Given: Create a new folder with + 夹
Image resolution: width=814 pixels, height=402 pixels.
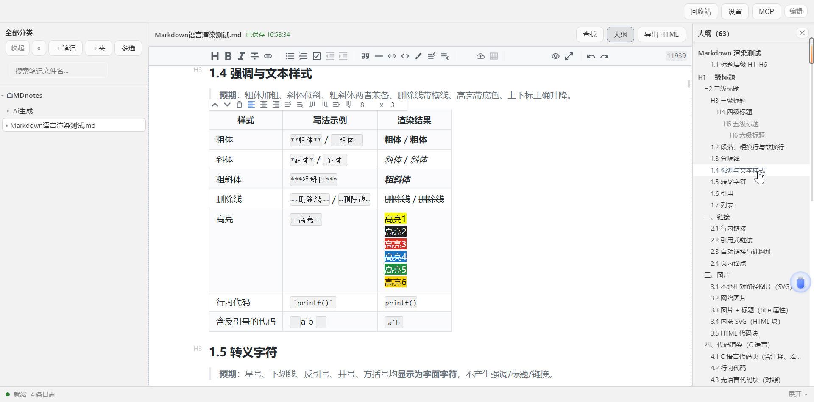Looking at the screenshot, I should point(99,48).
